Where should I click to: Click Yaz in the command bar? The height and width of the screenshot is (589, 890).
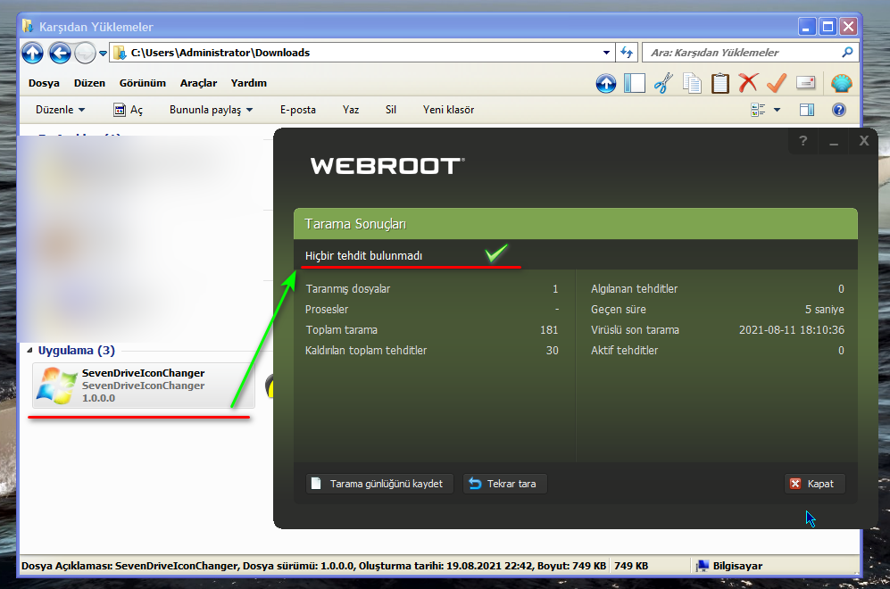tap(351, 110)
